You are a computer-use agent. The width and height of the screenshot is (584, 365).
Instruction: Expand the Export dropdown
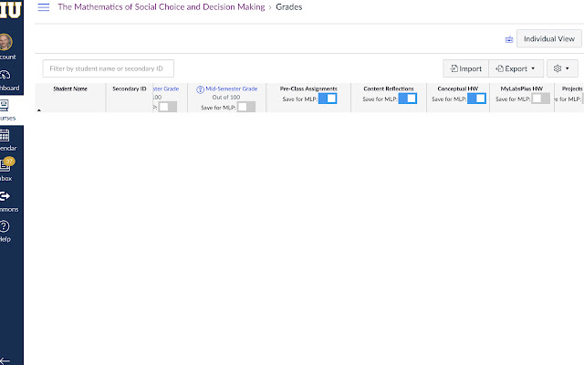[x=517, y=68]
